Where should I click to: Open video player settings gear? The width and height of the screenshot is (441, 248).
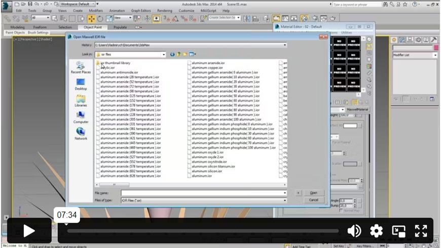click(376, 231)
